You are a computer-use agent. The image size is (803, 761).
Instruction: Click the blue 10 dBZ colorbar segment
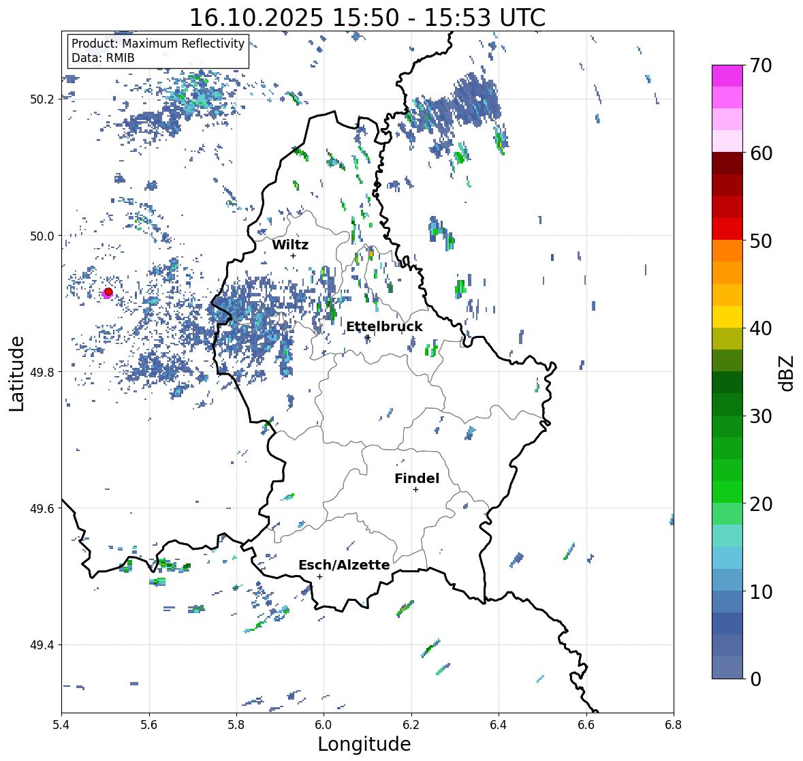pyautogui.click(x=727, y=601)
